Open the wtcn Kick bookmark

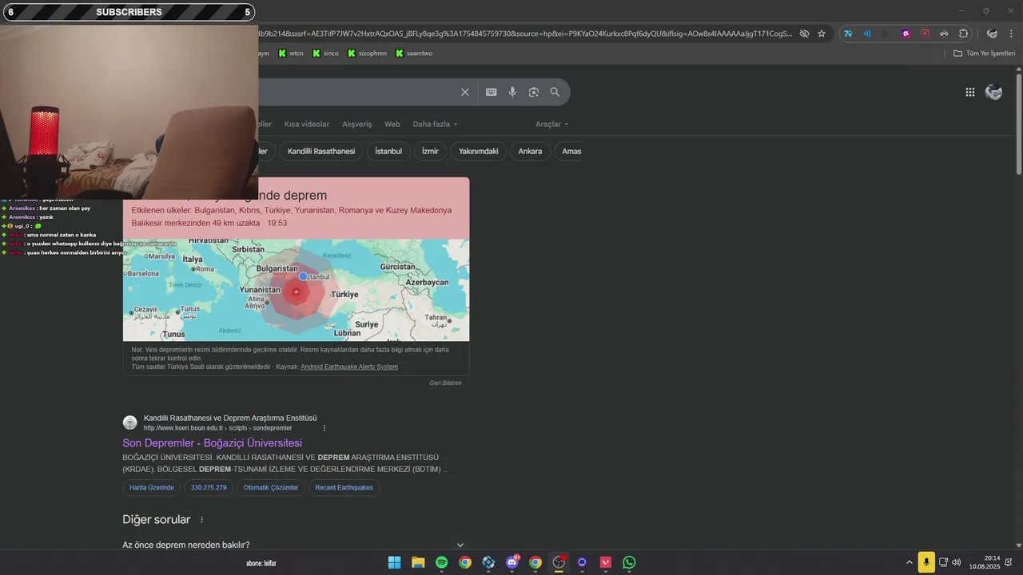point(291,54)
